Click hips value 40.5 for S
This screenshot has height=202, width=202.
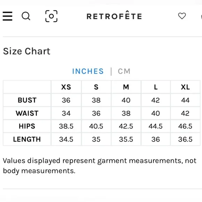[x=96, y=126]
